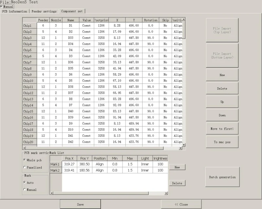Click Skip cell No in Chip4 row
Image resolution: width=262 pixels, height=209 pixels.
point(165,44)
